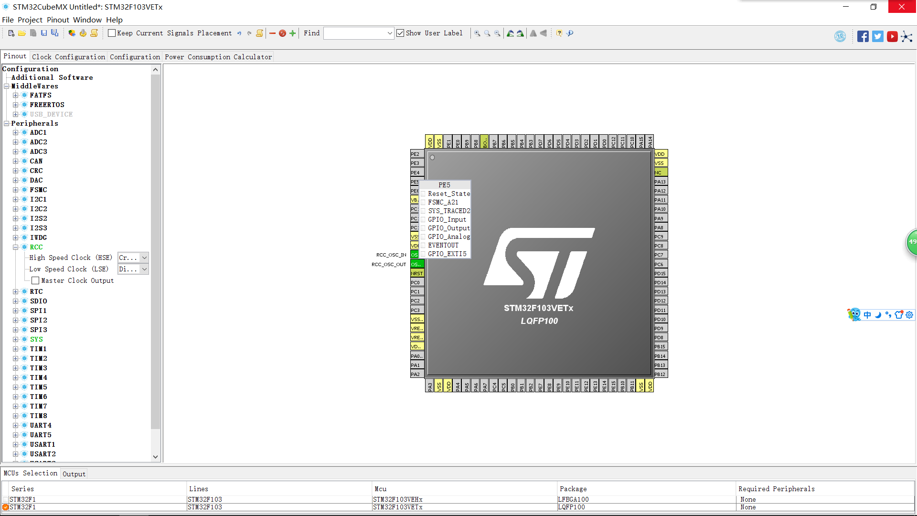Image resolution: width=917 pixels, height=516 pixels.
Task: Click into the Find text field
Action: 355,33
